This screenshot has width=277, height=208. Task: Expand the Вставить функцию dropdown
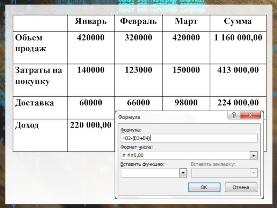click(x=183, y=173)
